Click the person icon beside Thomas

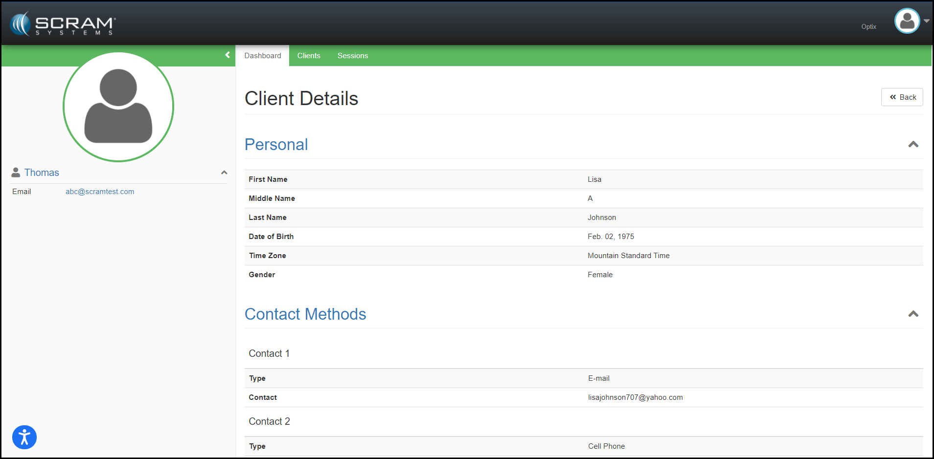[x=16, y=173]
